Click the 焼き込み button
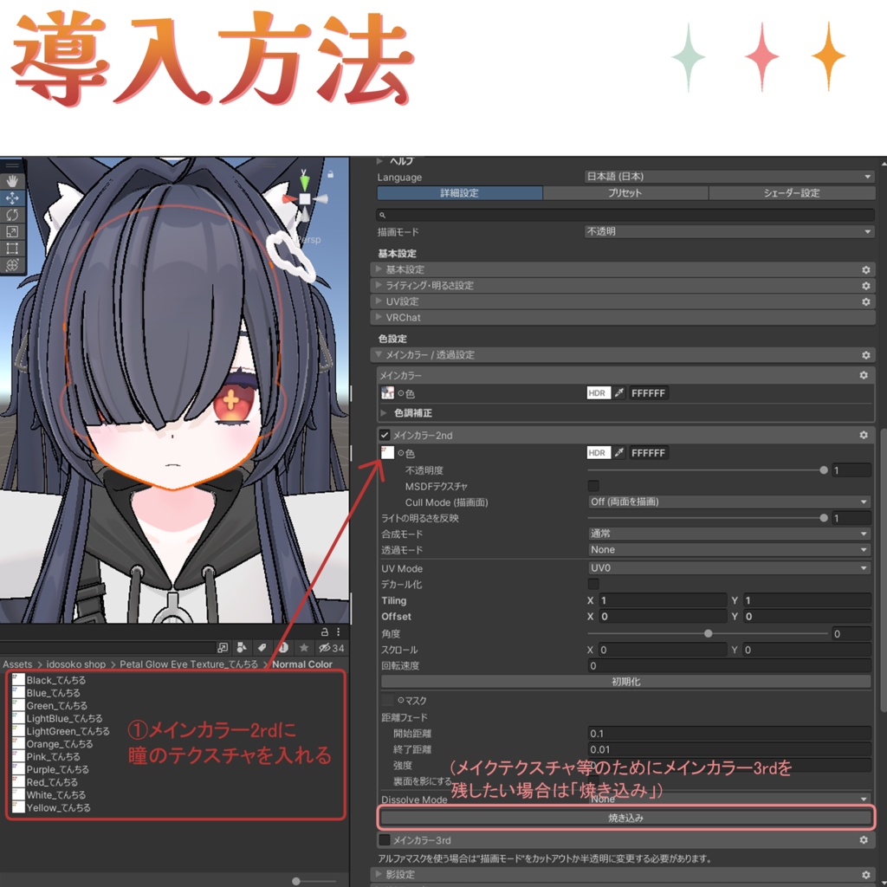Image resolution: width=887 pixels, height=887 pixels. tap(625, 818)
